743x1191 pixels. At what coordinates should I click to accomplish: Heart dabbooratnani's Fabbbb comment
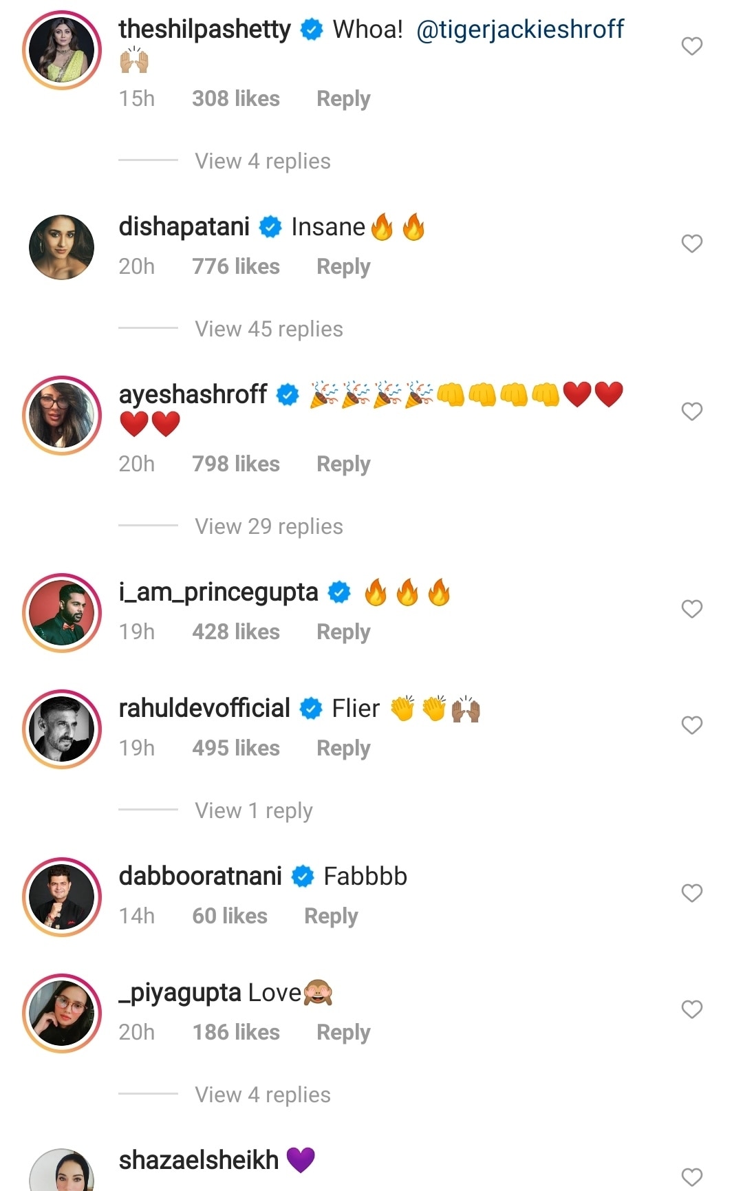tap(691, 893)
